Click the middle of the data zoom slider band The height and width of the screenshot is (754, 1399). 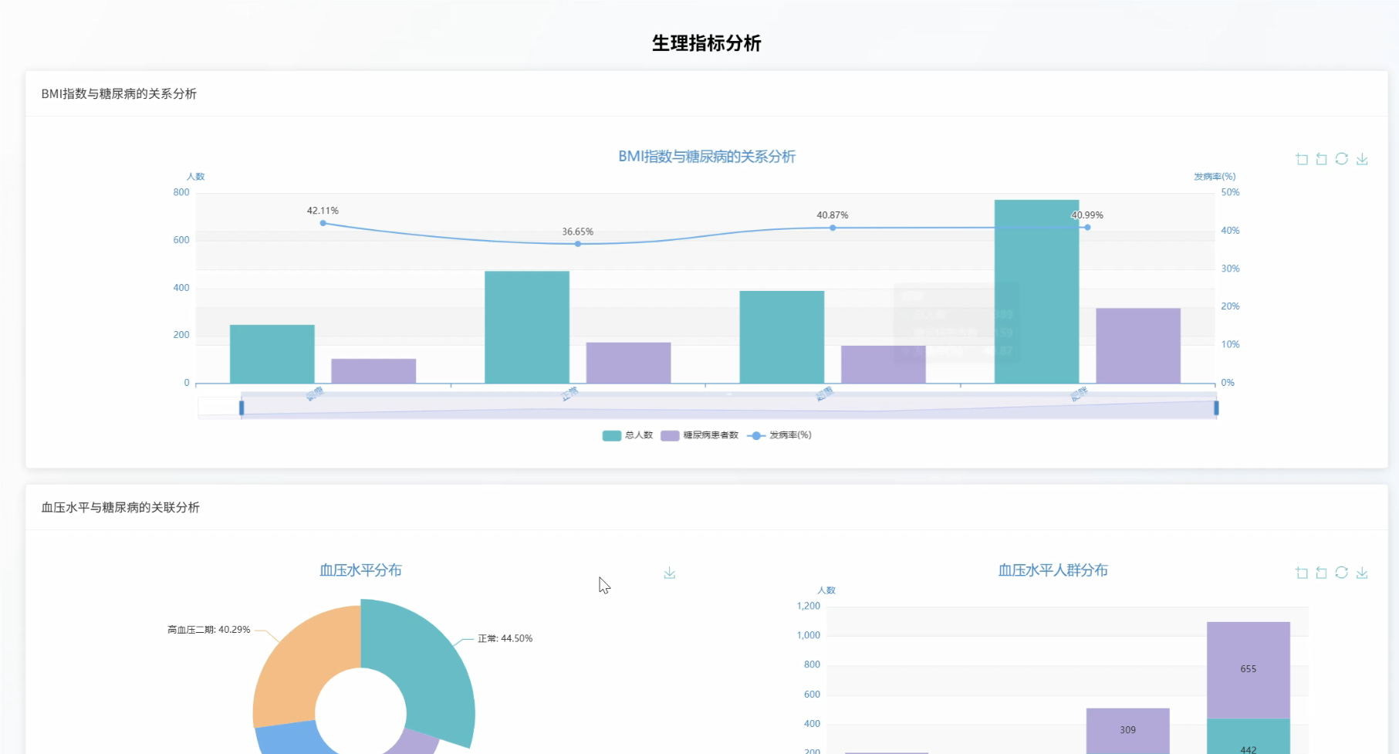(728, 407)
